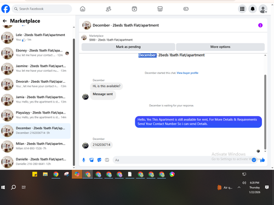The height and width of the screenshot is (205, 274).
Task: Go back with the Marketplace arrow
Action: point(5,21)
